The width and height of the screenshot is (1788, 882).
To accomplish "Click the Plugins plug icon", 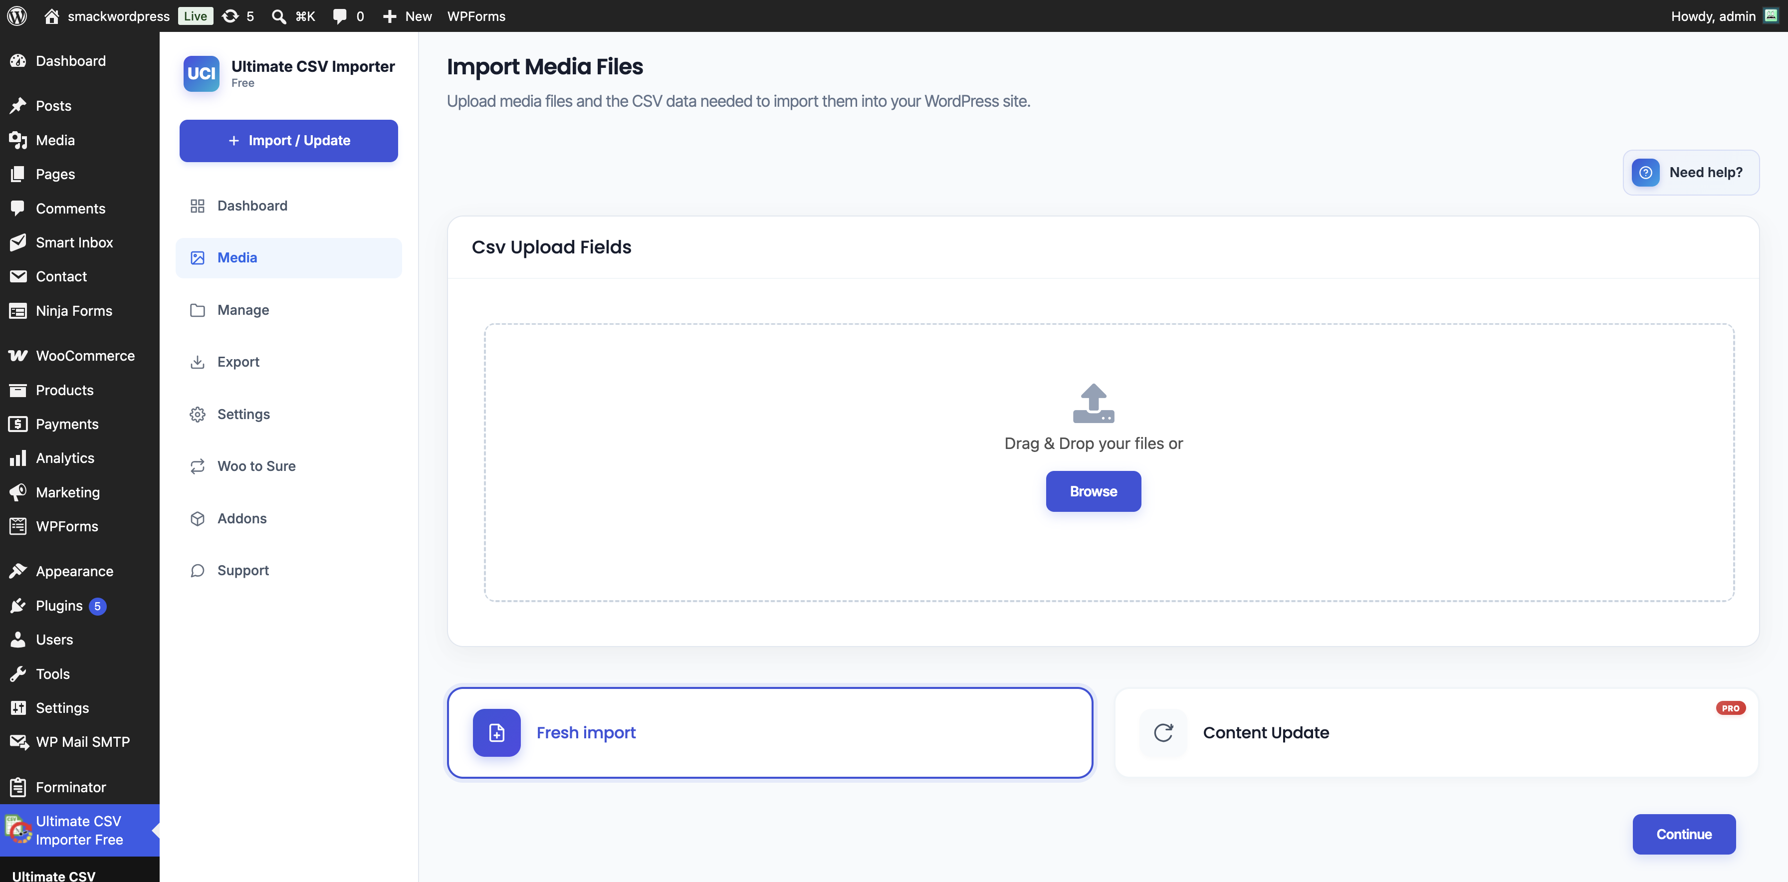I will pos(18,605).
